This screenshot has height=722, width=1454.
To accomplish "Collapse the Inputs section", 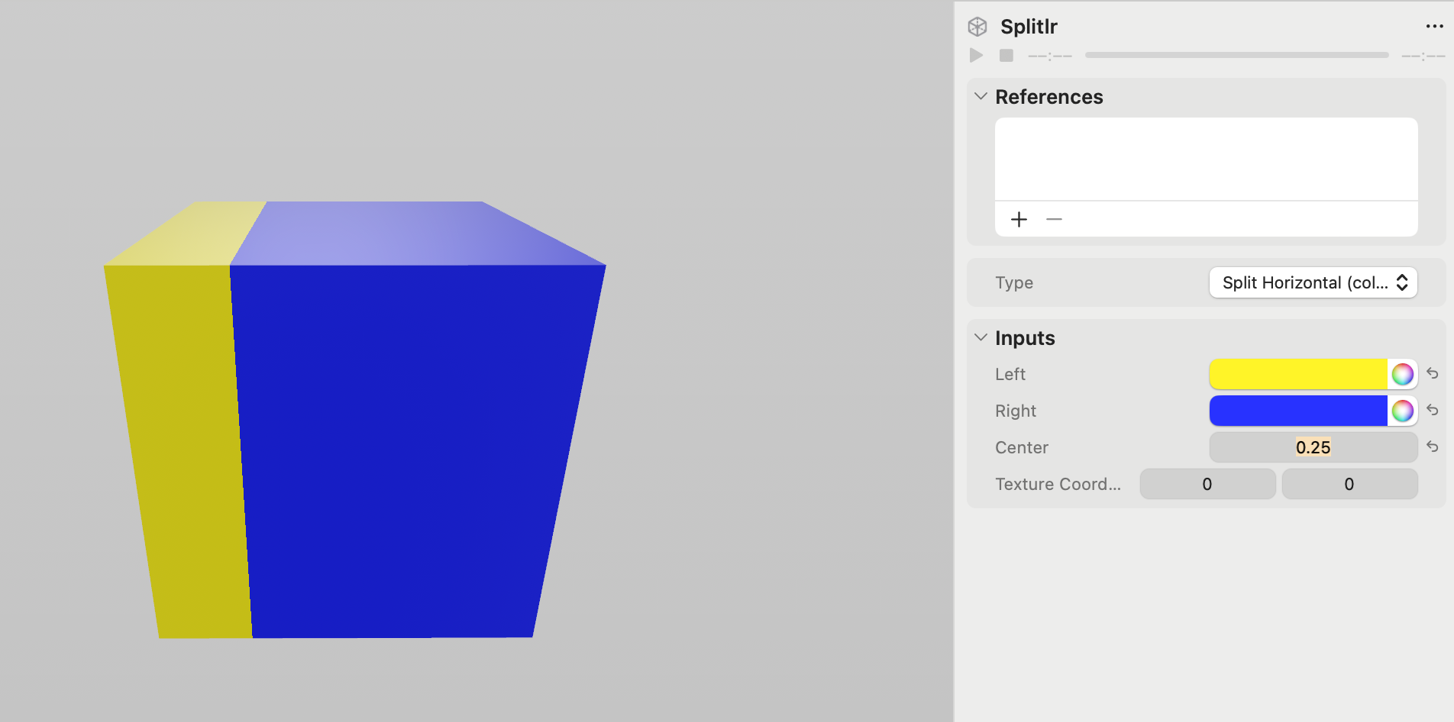I will pos(981,337).
